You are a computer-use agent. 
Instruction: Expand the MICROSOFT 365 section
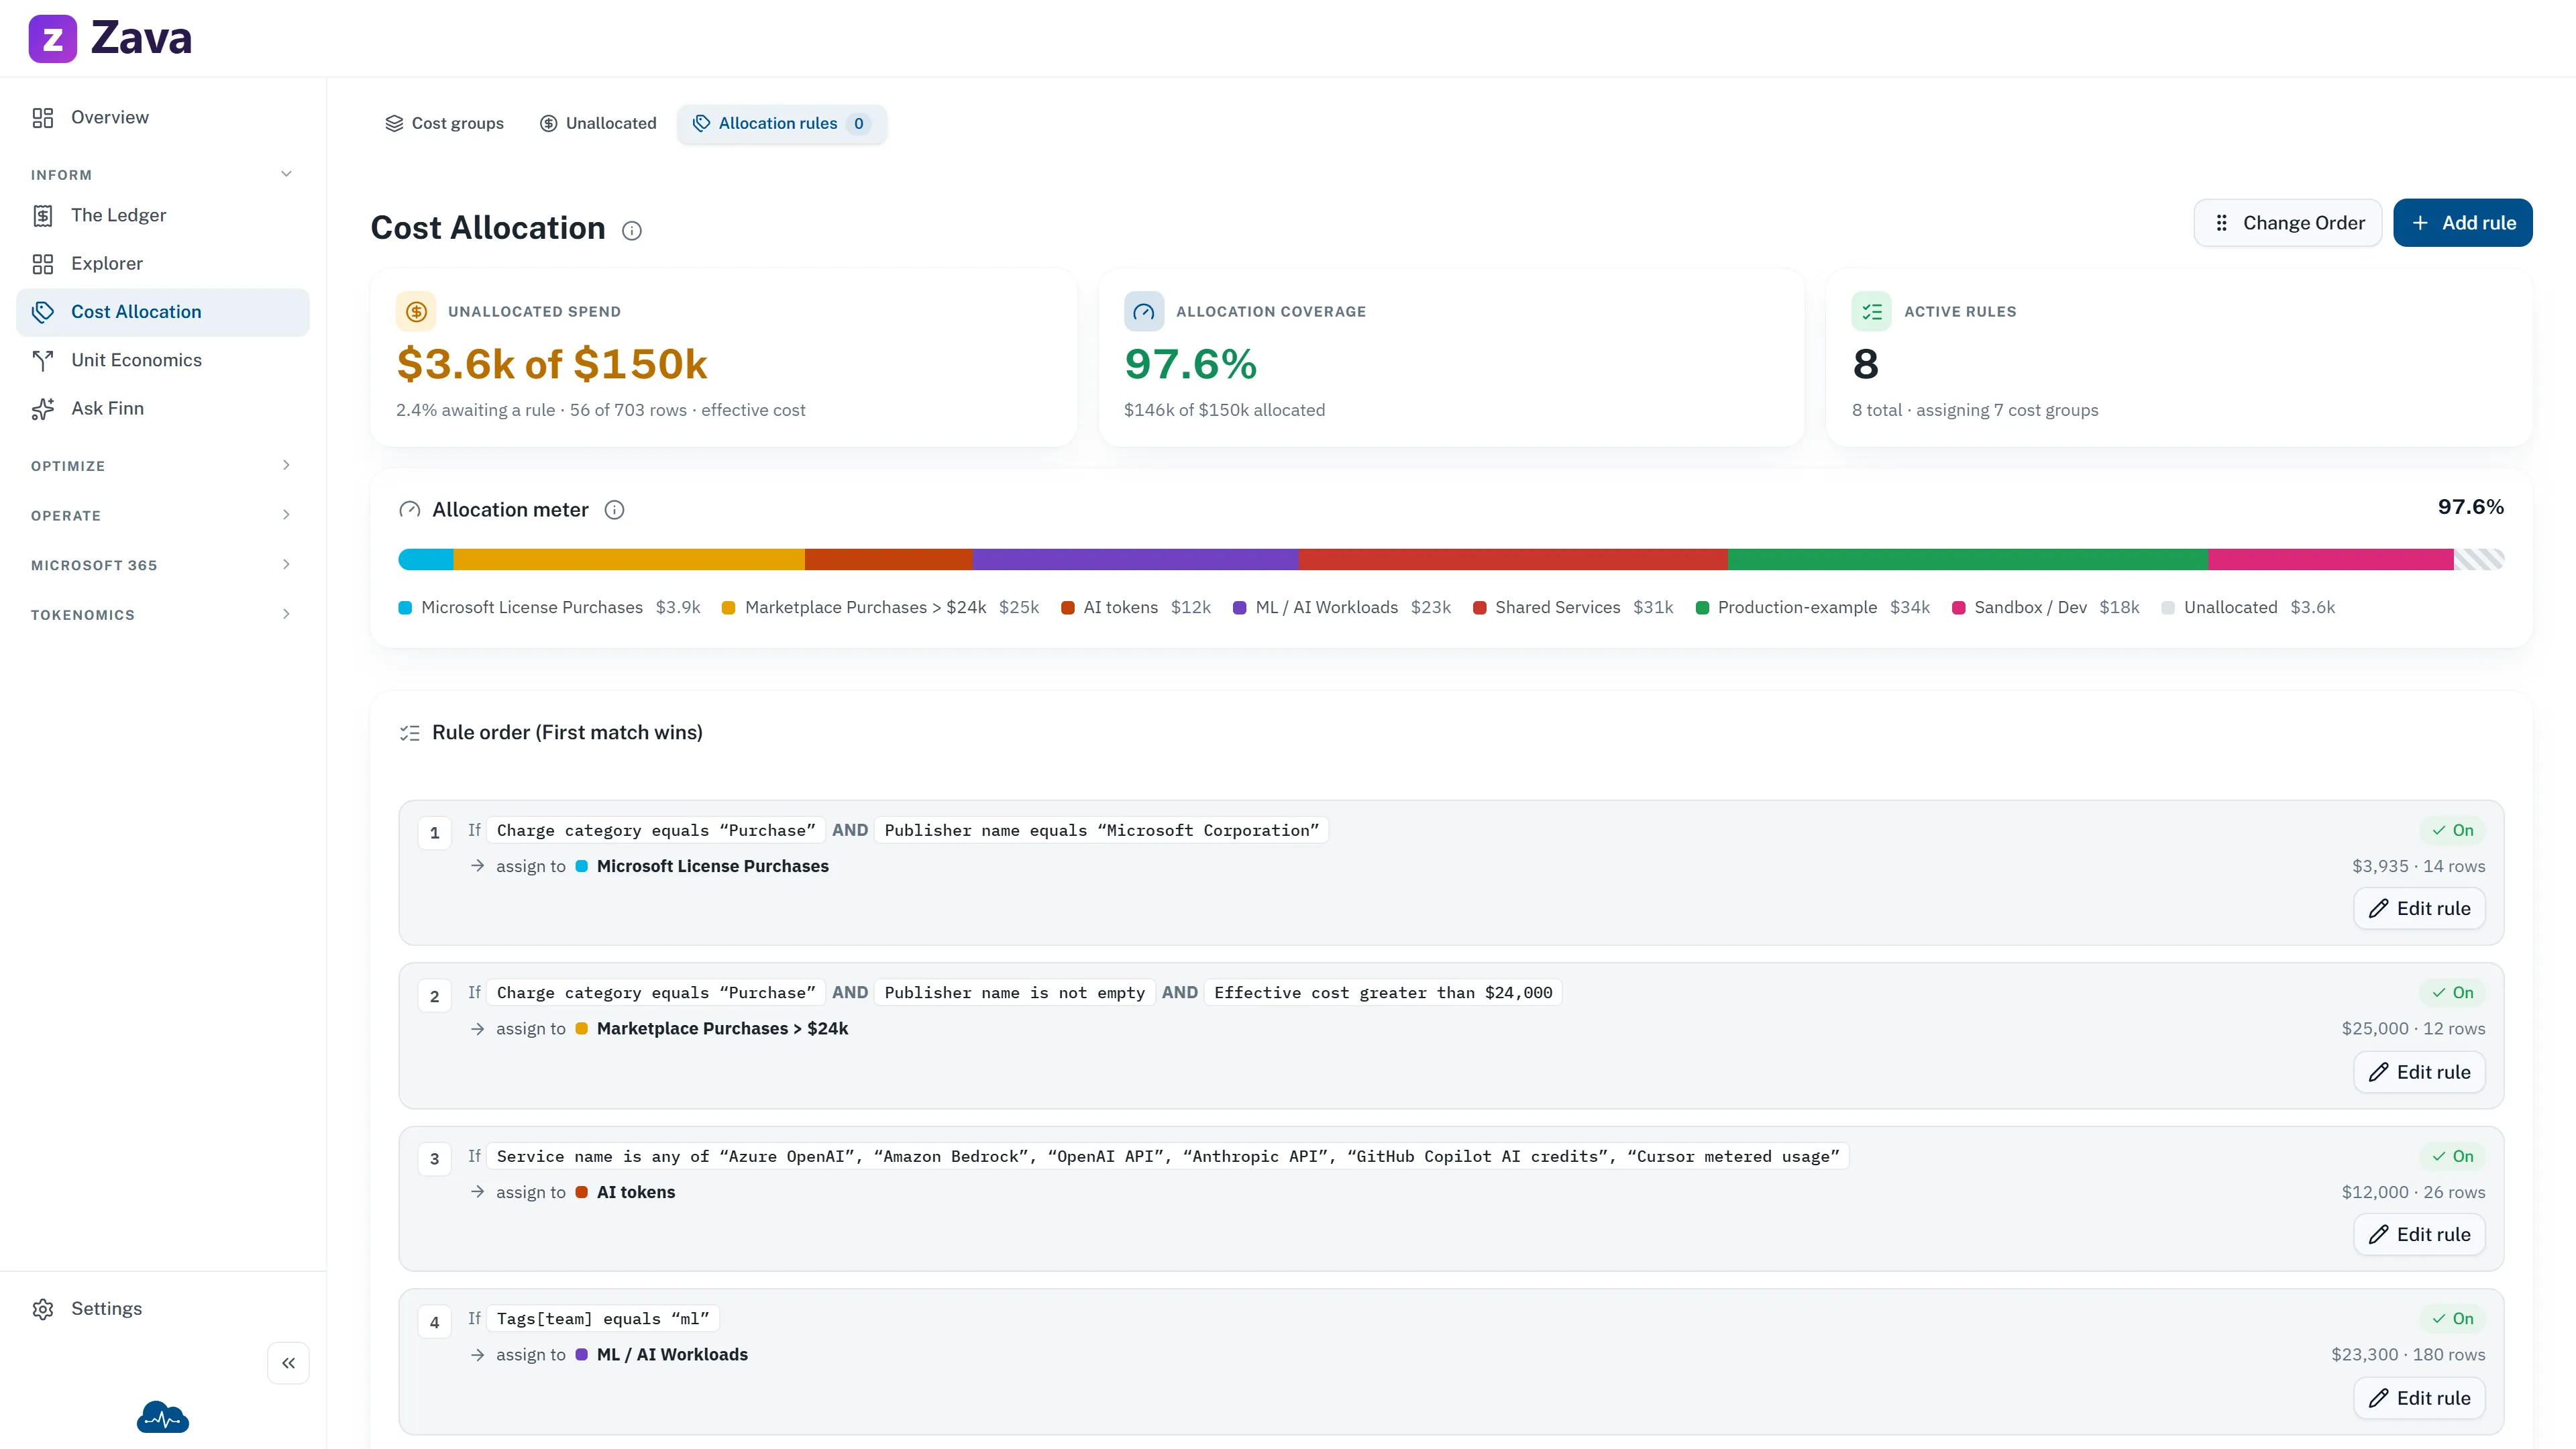point(162,565)
